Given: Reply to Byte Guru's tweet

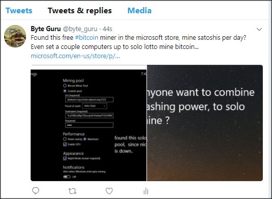Looking at the screenshot, I should [x=36, y=191].
